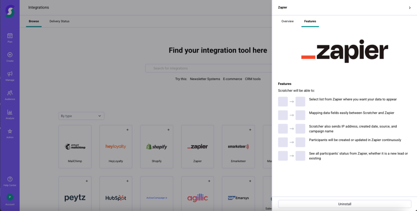Click the Admin star icon
The image size is (417, 211).
click(10, 131)
